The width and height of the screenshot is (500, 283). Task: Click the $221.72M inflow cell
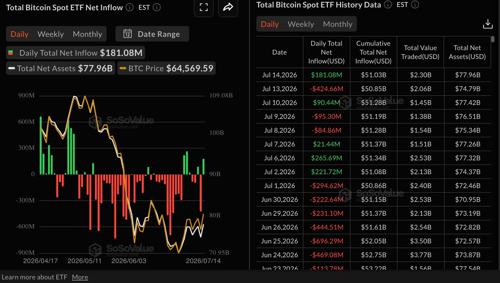click(x=327, y=172)
